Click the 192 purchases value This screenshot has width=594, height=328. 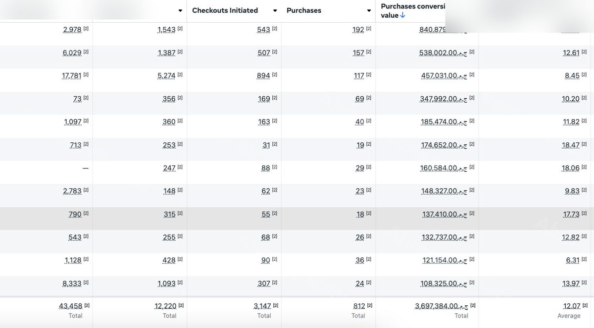tap(358, 30)
